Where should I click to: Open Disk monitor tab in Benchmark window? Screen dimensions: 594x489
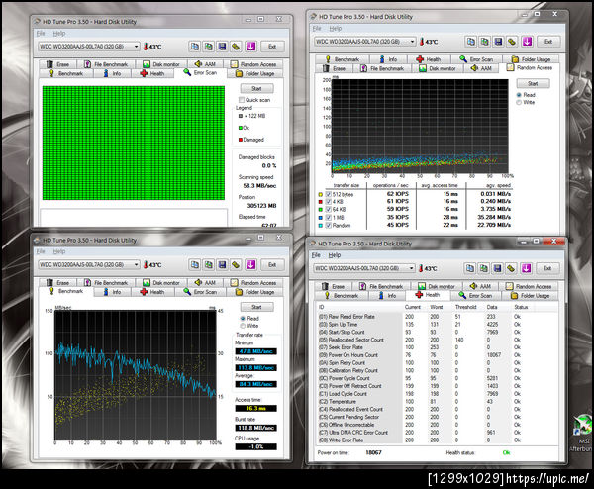161,282
